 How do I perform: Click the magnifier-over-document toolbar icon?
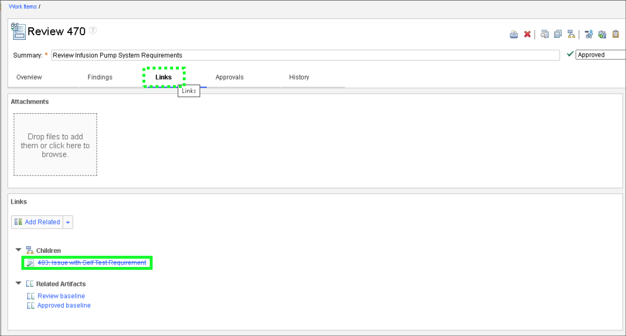pyautogui.click(x=545, y=35)
